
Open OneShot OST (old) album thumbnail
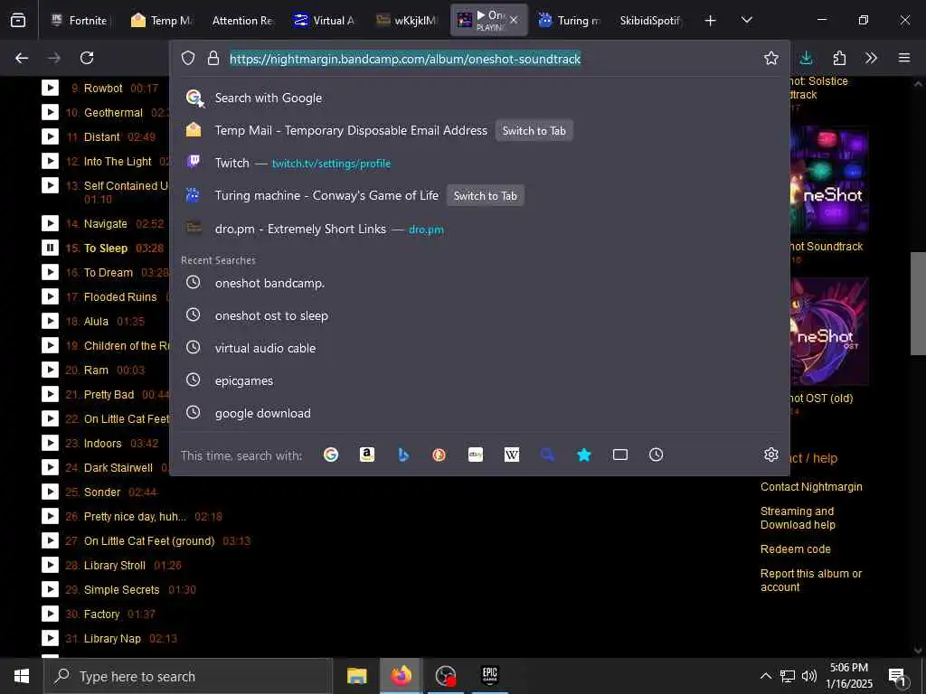coord(829,331)
